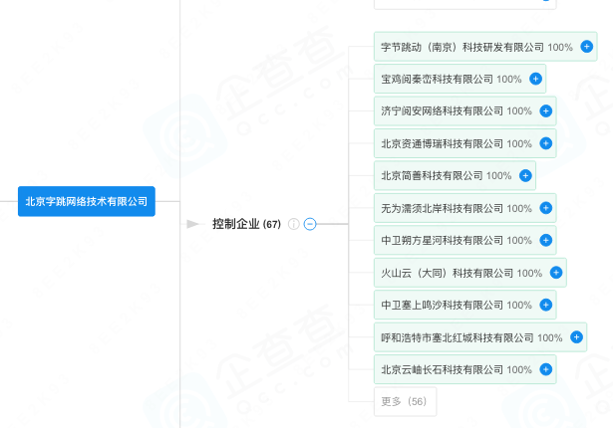Open 字节跳动（南京）科技研发有限公司 company name
Image resolution: width=613 pixels, height=428 pixels.
tap(462, 47)
